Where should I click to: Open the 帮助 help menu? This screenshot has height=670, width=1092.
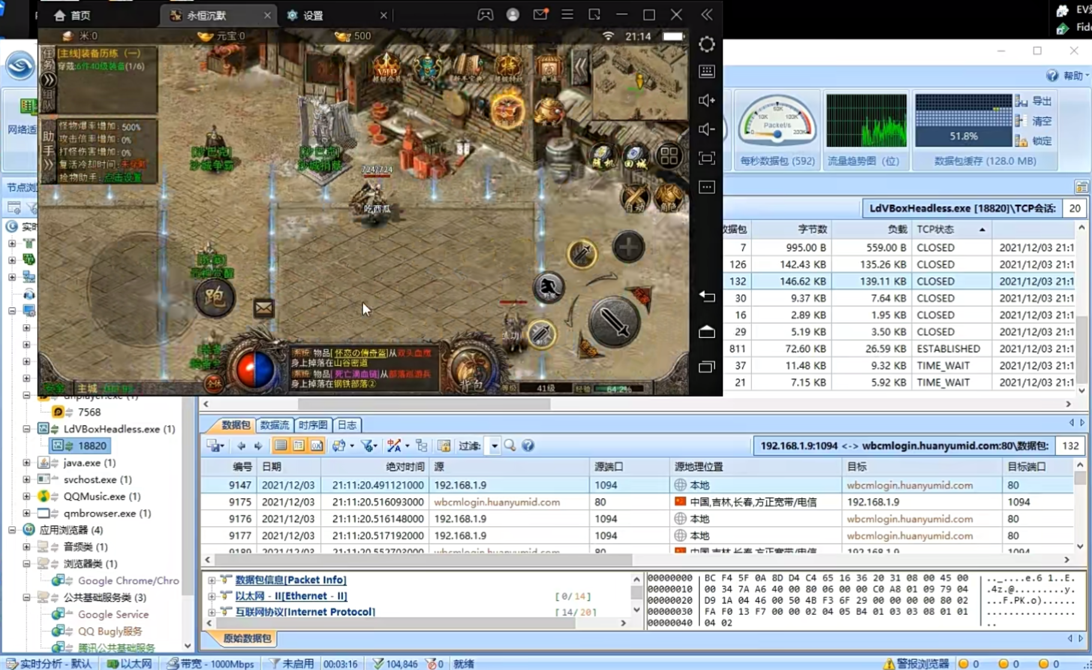pos(1067,76)
